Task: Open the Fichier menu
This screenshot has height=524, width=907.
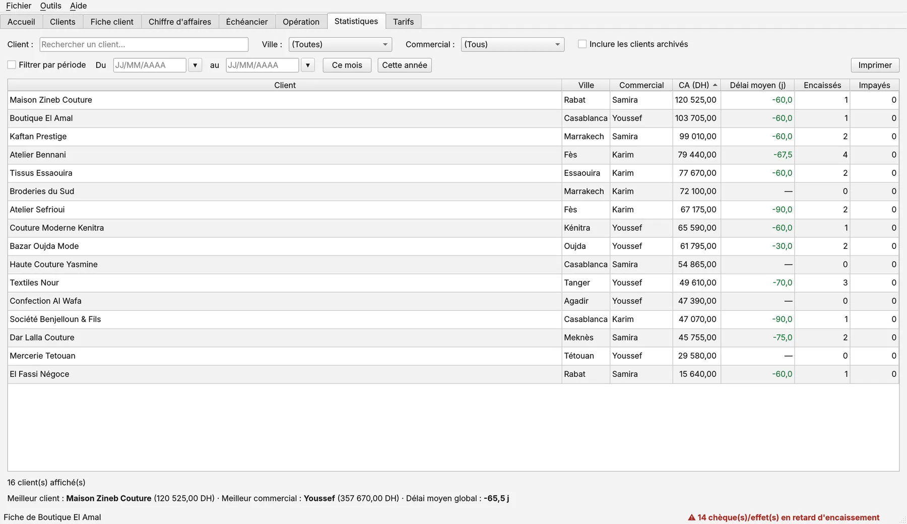Action: [19, 6]
